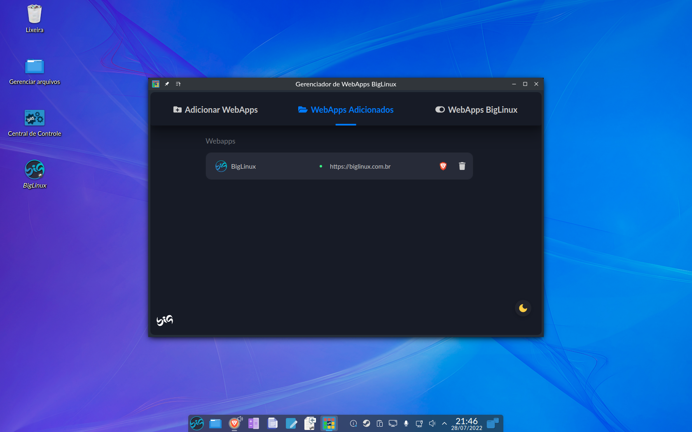Open the display settings tray icon
692x432 pixels.
point(393,423)
